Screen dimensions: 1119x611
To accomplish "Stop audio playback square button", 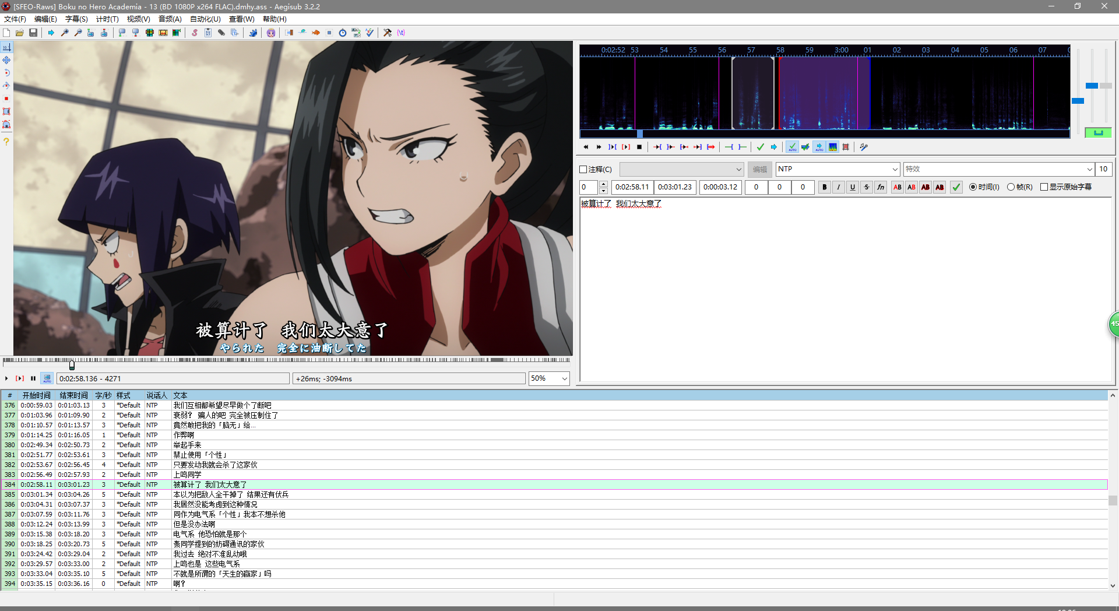I will (639, 147).
